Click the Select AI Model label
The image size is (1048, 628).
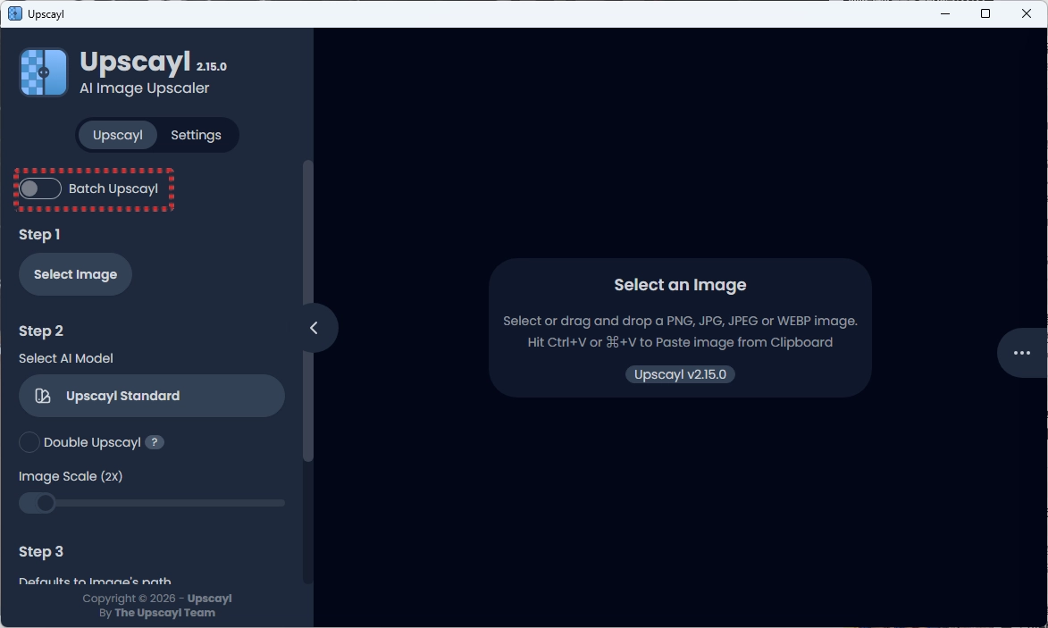[66, 359]
